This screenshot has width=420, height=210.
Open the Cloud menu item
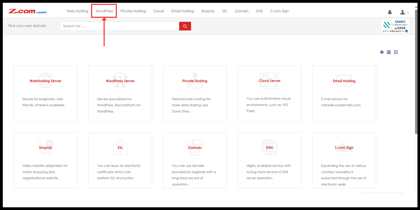[x=158, y=11]
